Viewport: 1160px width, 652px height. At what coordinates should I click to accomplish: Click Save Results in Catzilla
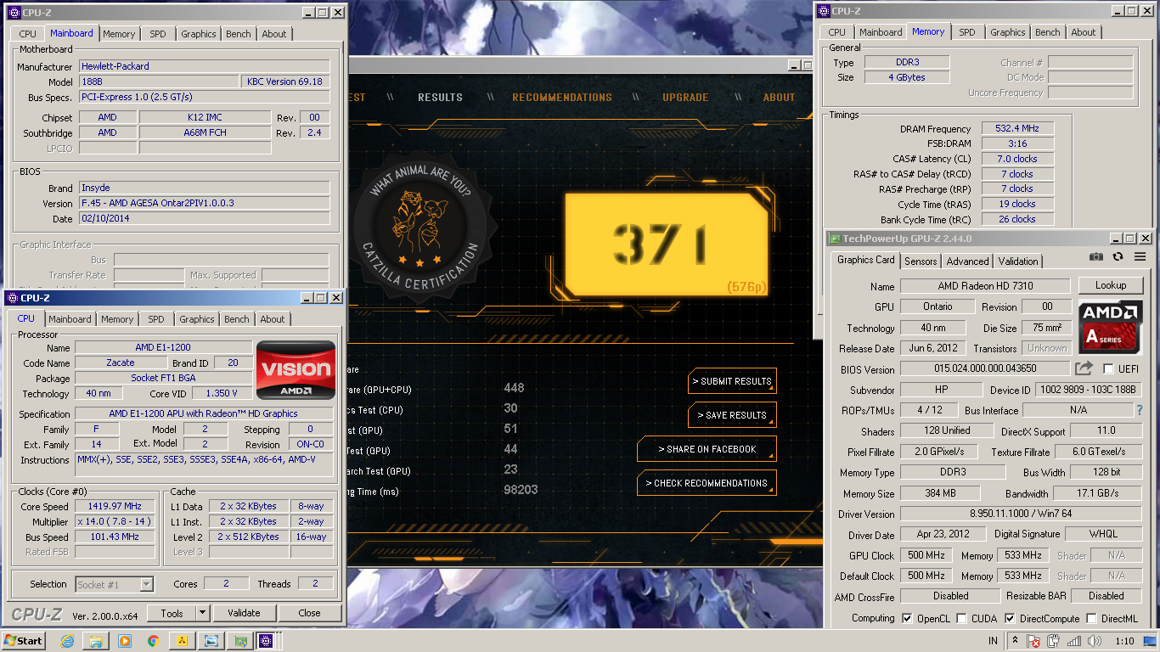(732, 415)
